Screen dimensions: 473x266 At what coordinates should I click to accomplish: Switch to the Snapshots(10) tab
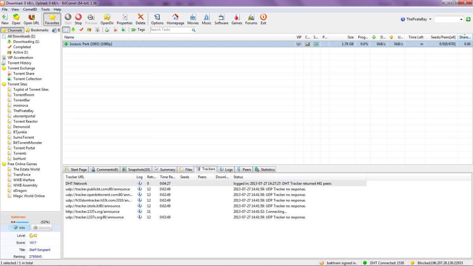[136, 169]
